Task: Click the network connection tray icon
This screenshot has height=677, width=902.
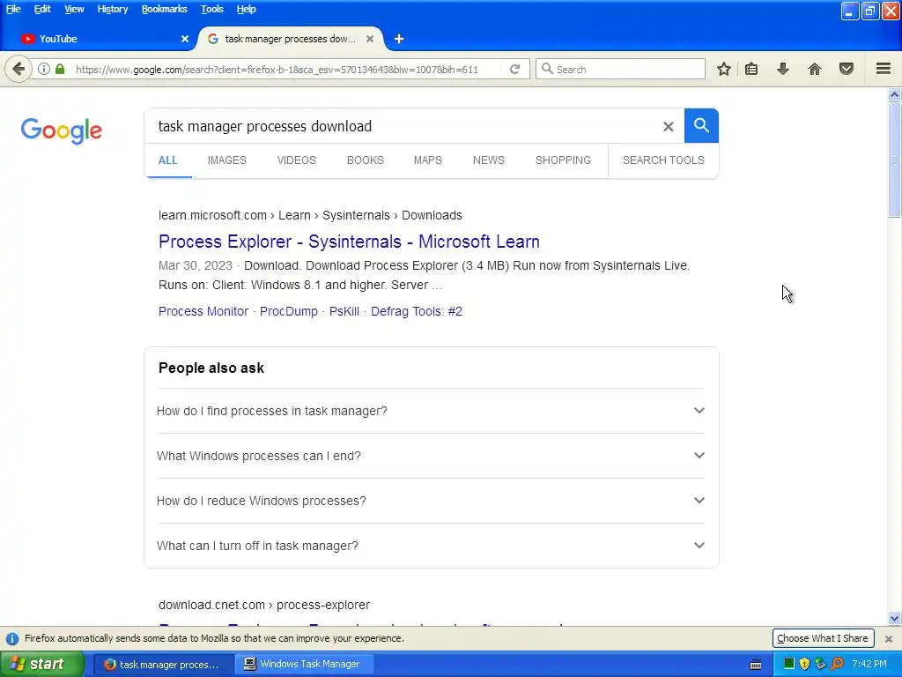Action: [x=820, y=664]
